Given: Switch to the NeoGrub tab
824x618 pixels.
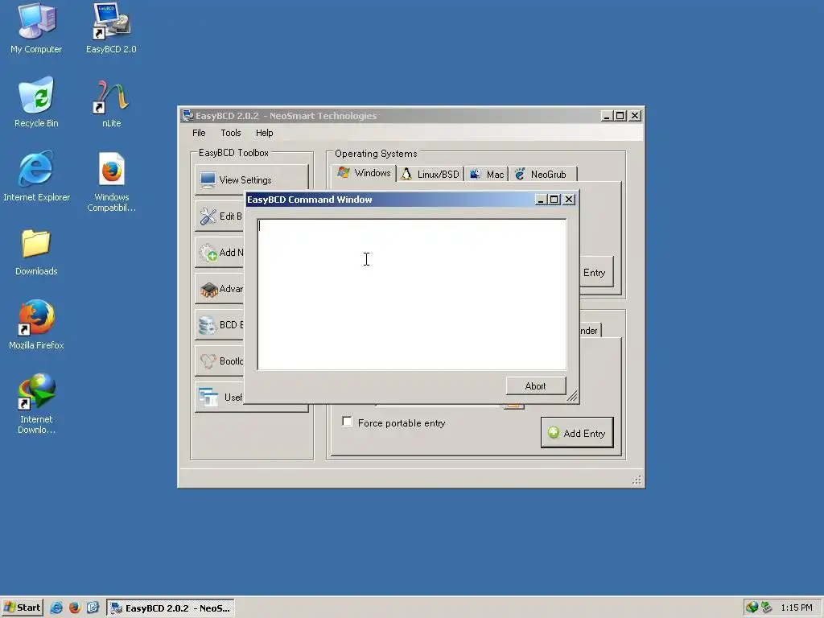Looking at the screenshot, I should [x=543, y=175].
